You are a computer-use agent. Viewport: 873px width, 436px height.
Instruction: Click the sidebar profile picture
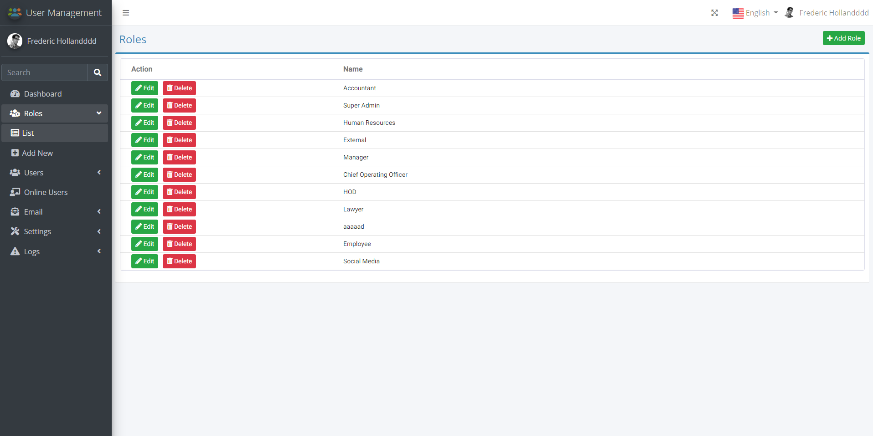point(15,41)
